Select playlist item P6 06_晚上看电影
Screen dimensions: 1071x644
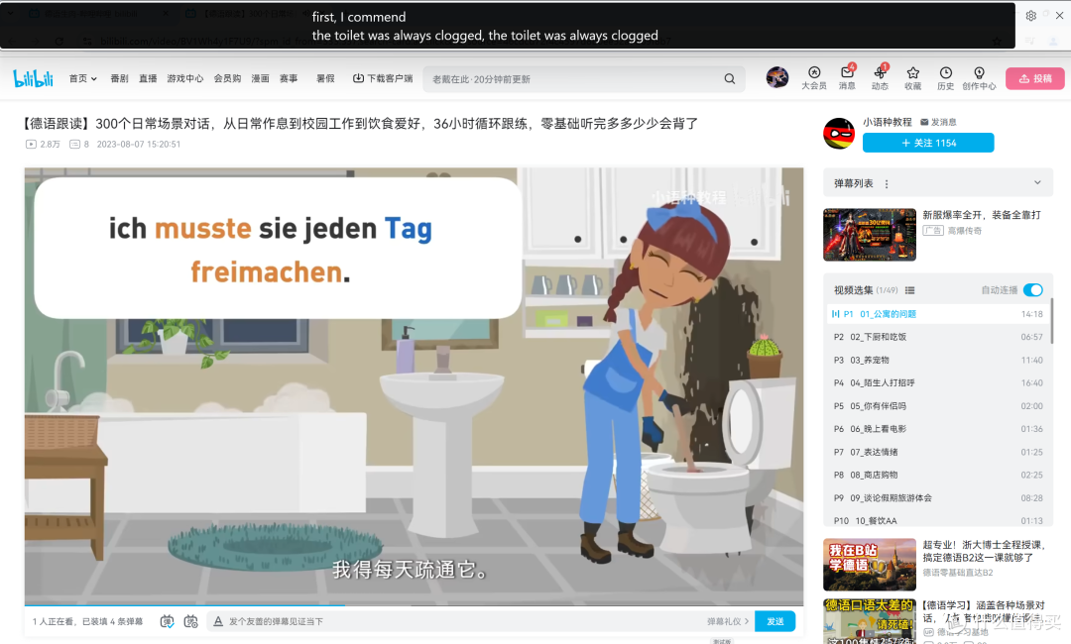coord(937,429)
